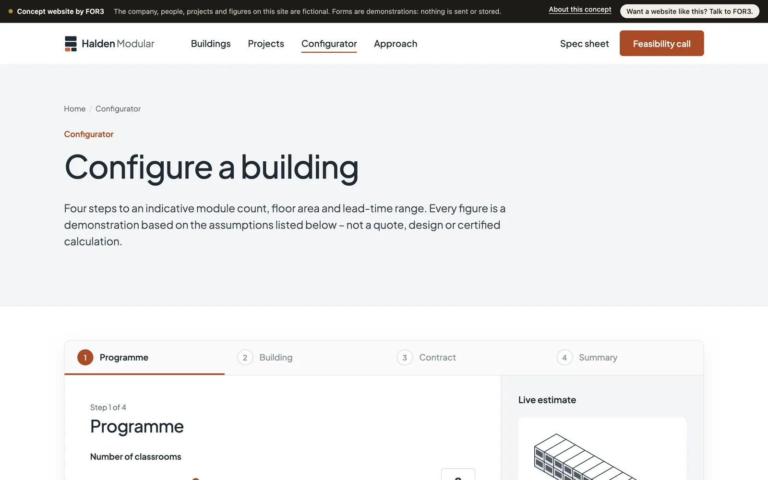The height and width of the screenshot is (480, 768).
Task: Click the step 1 number circle
Action: pyautogui.click(x=85, y=358)
